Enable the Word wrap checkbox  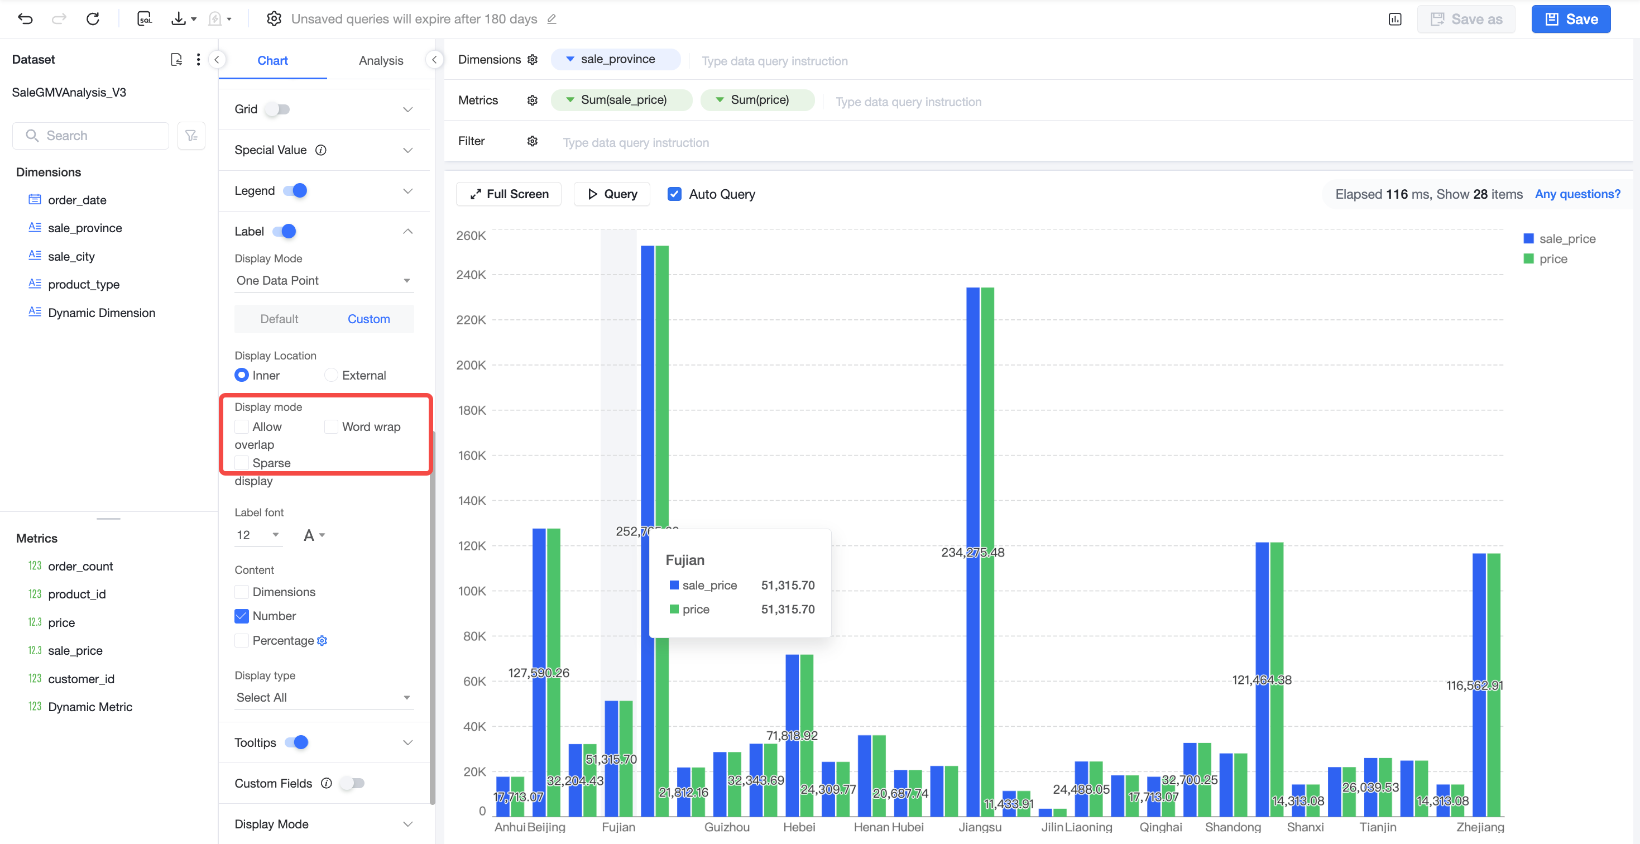tap(331, 427)
